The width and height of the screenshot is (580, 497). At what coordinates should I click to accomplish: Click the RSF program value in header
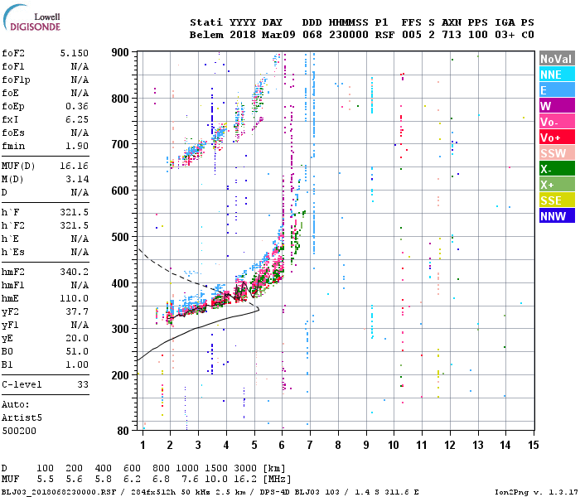point(384,35)
